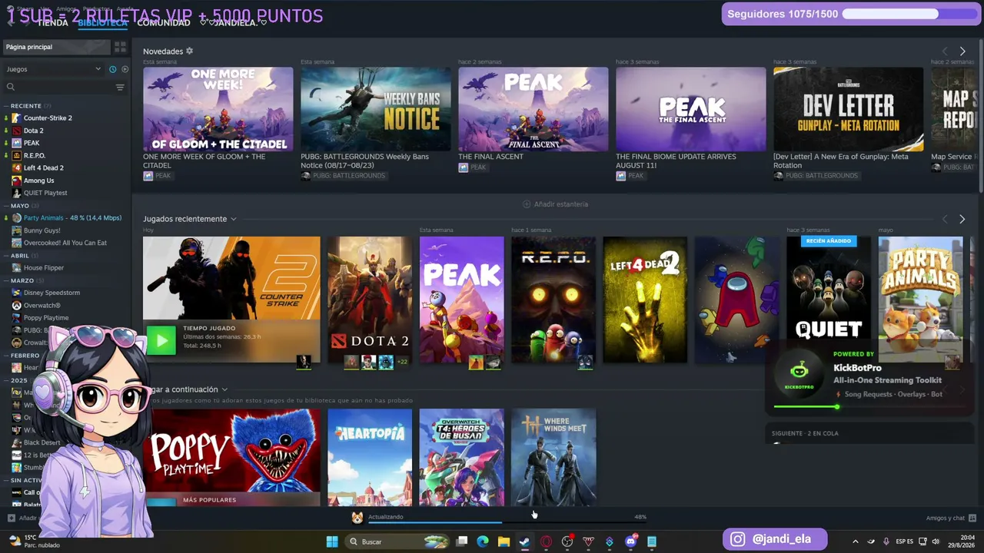Image resolution: width=984 pixels, height=553 pixels.
Task: Open the PUBG Weekly Bans Notice title link
Action: (364, 161)
